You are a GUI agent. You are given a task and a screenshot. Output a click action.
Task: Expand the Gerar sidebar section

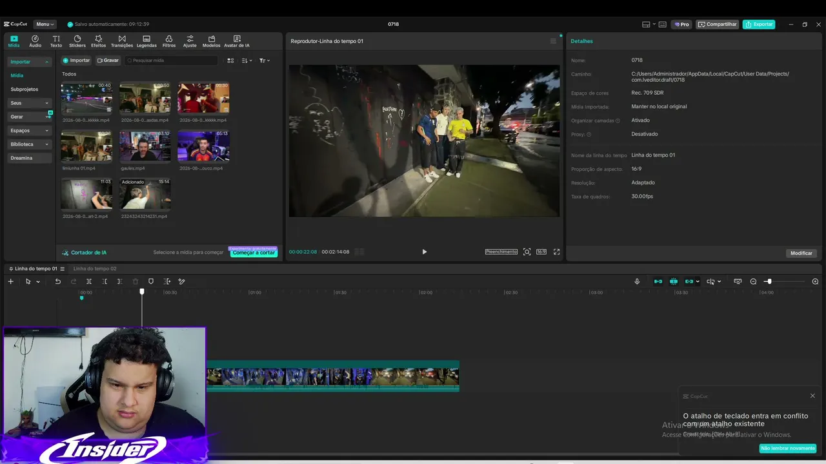30,117
